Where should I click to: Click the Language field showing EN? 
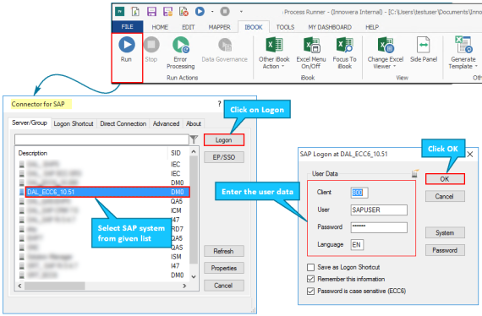pos(357,245)
